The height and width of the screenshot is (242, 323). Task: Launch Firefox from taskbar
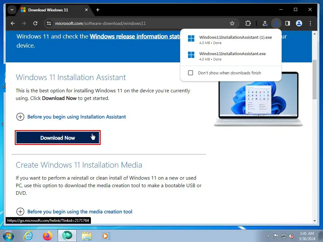pos(48,236)
